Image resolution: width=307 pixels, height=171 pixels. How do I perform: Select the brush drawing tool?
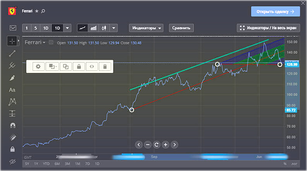coord(13,77)
